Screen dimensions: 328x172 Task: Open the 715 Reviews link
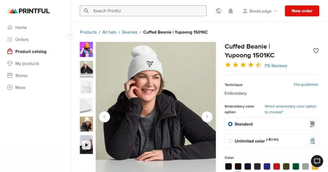(x=275, y=66)
